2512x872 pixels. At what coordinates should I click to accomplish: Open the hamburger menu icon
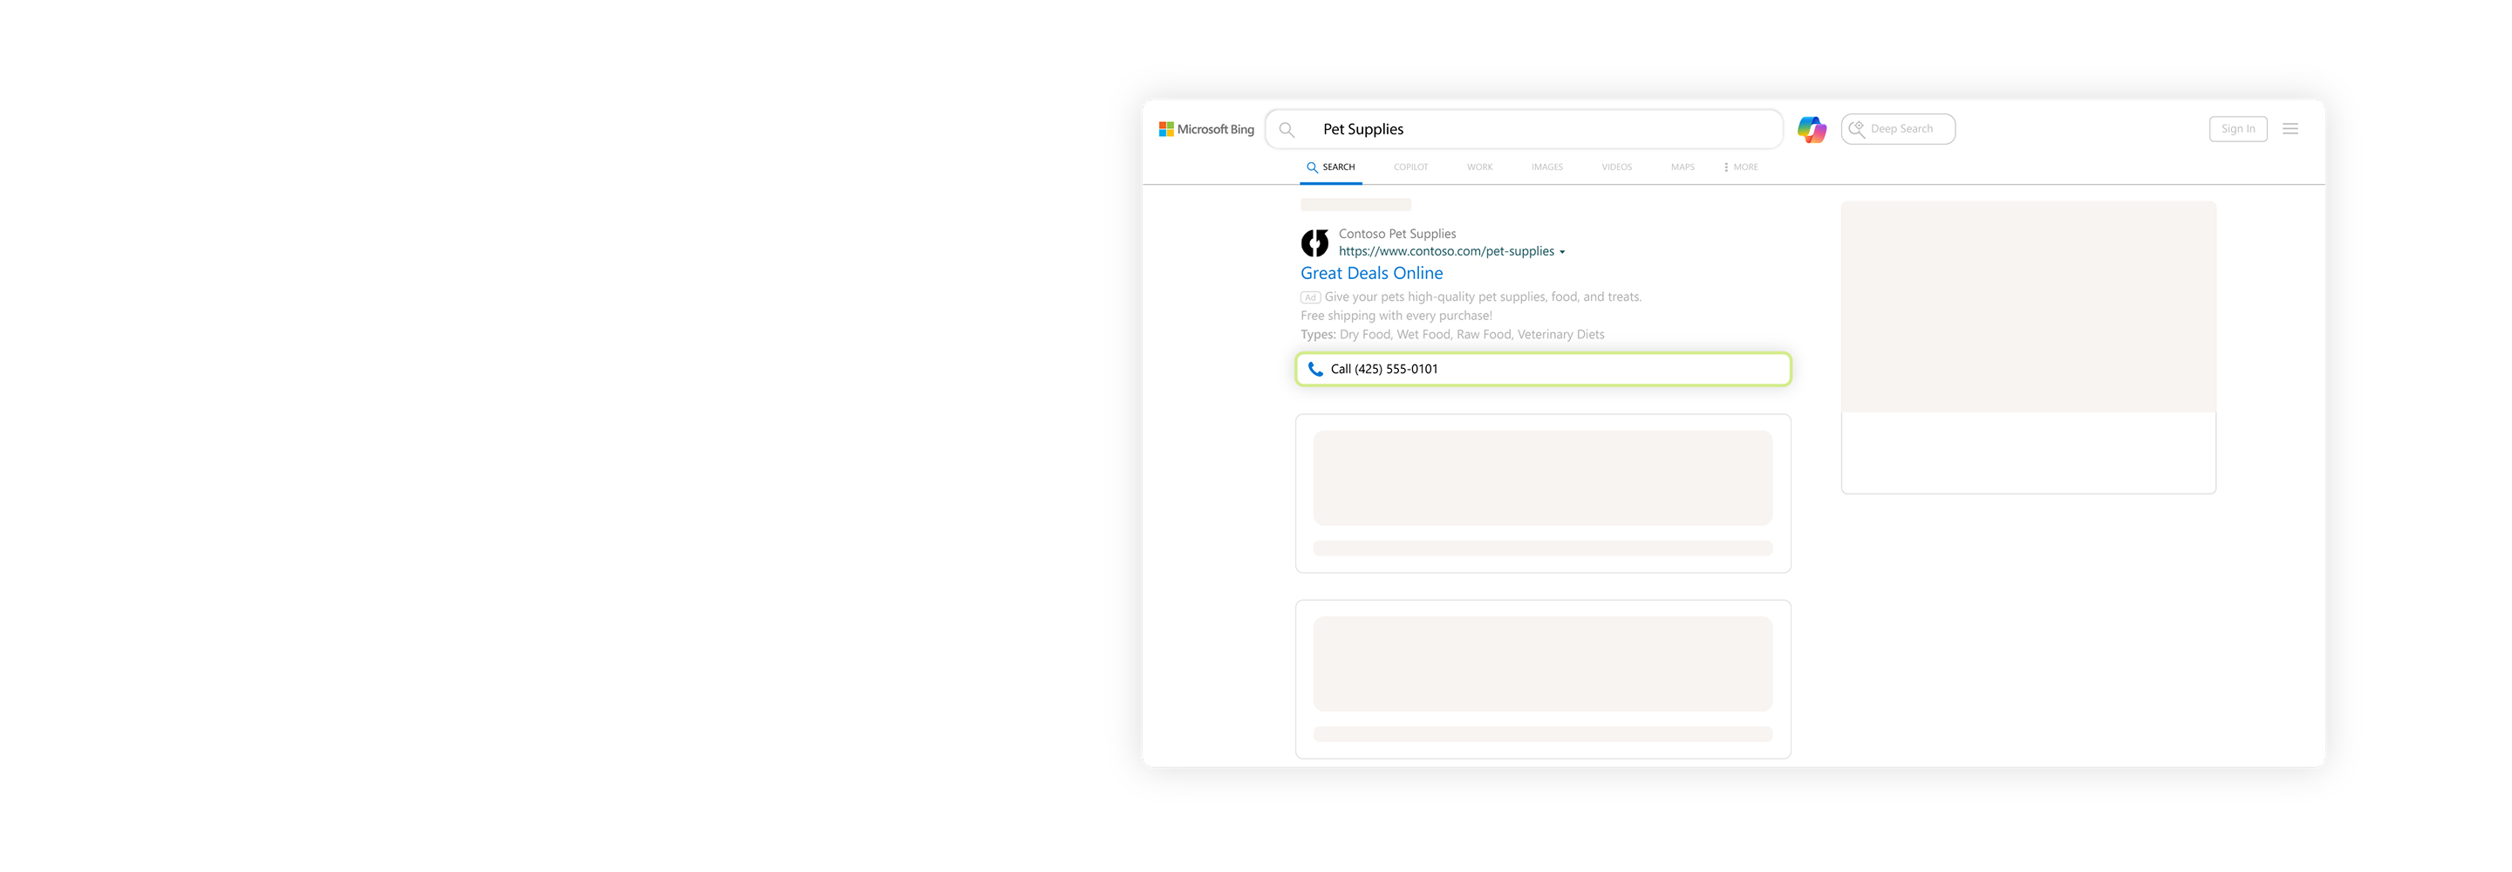[x=2290, y=129]
